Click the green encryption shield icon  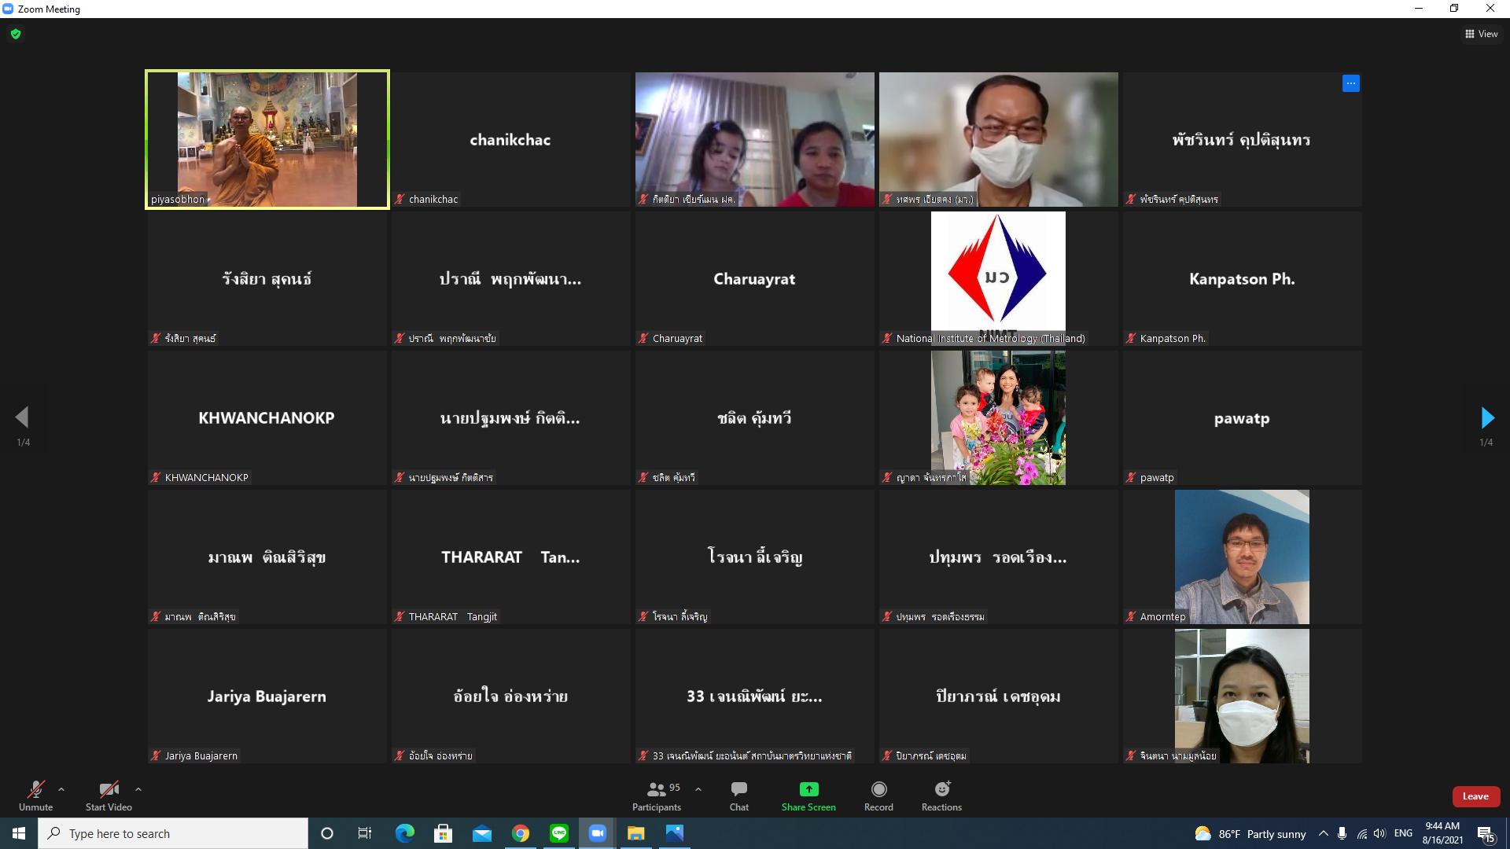(16, 34)
